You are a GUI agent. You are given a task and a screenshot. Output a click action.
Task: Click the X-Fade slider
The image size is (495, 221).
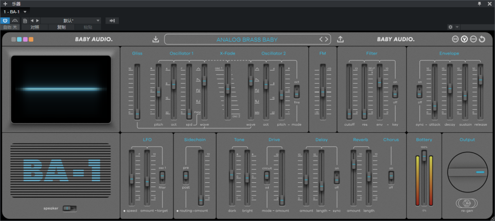tap(228, 91)
